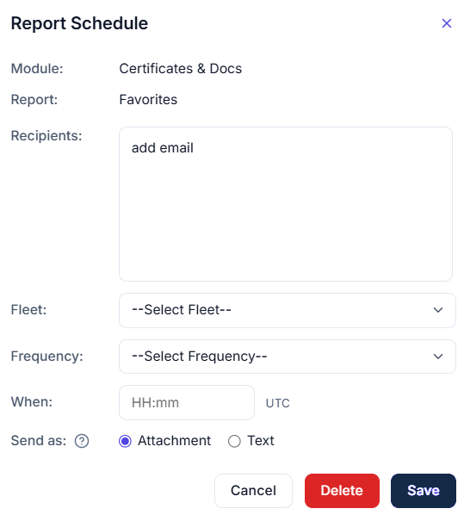Click the Recipients field label
The image size is (464, 521).
(x=46, y=136)
